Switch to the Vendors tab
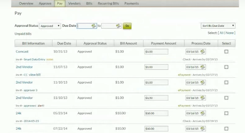 [74, 4]
